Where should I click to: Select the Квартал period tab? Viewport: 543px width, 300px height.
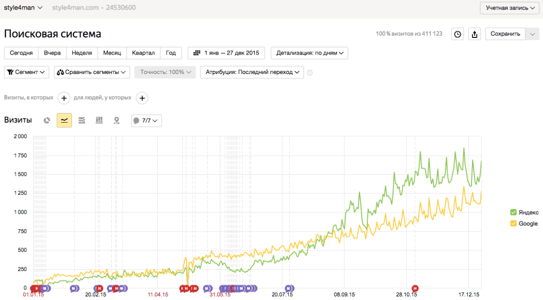tap(143, 53)
